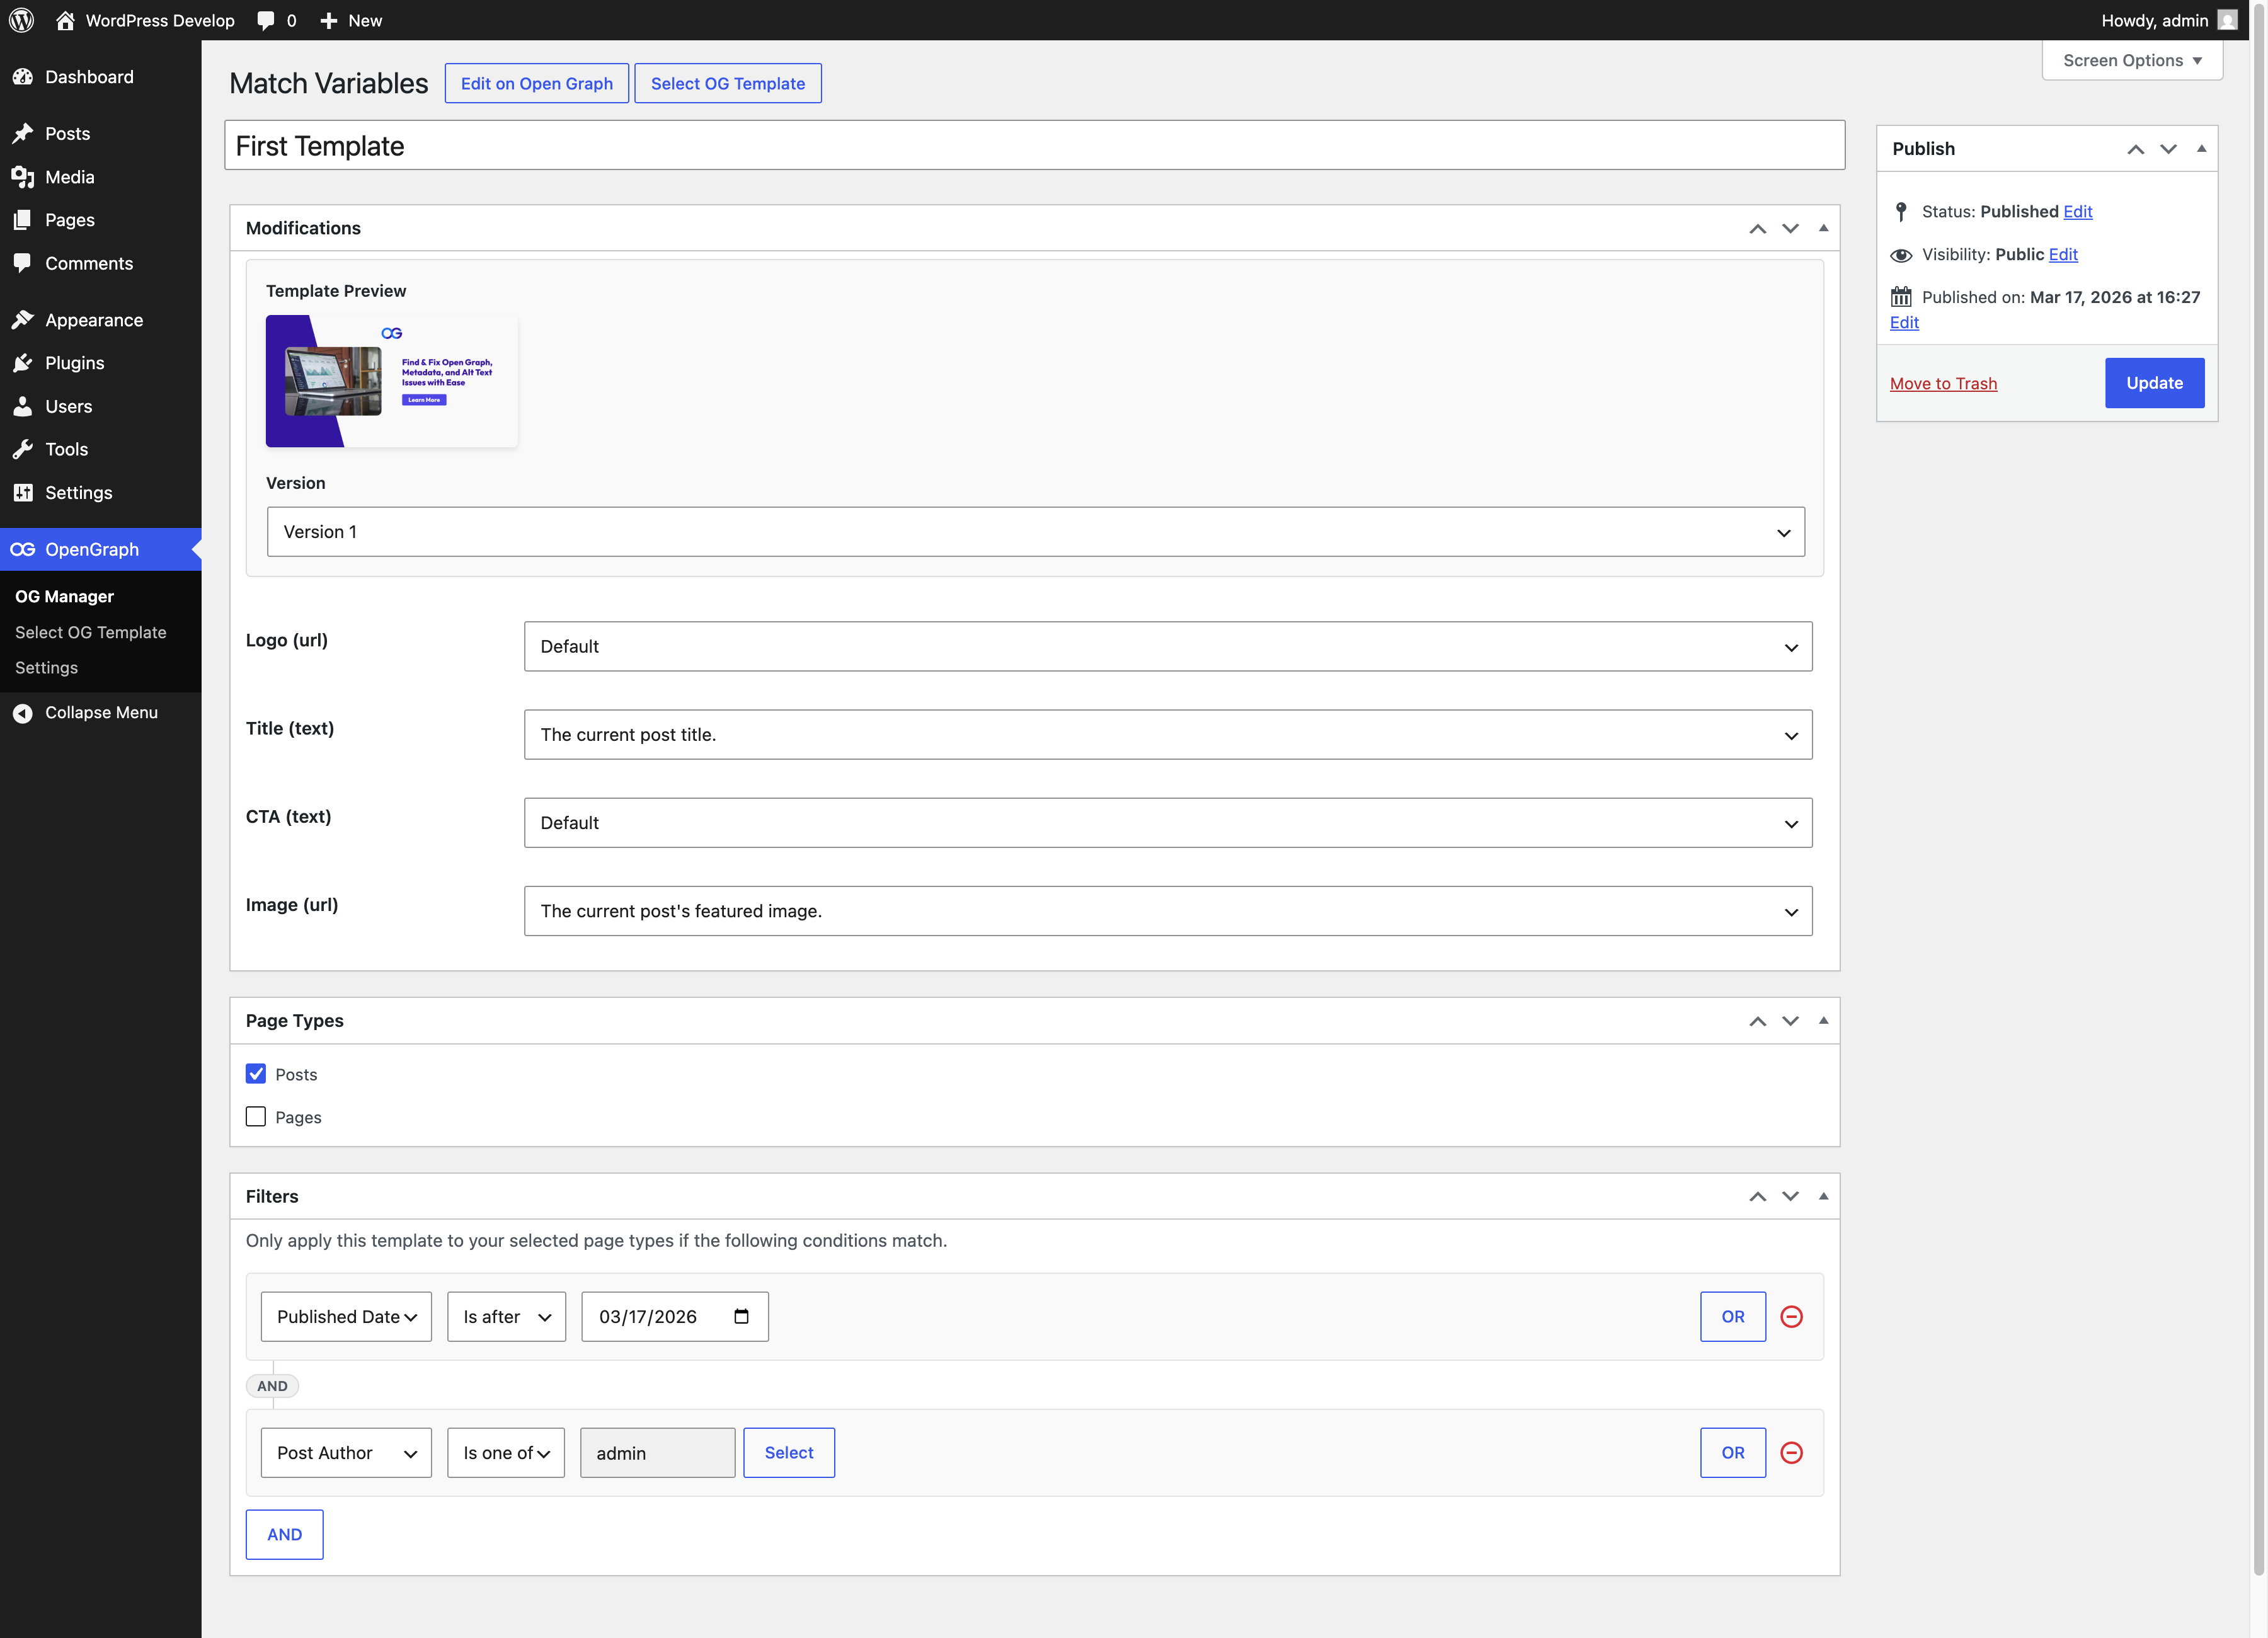Screen dimensions: 2268x1638
Task: Uncheck the Posts page type
Action: pos(256,1073)
